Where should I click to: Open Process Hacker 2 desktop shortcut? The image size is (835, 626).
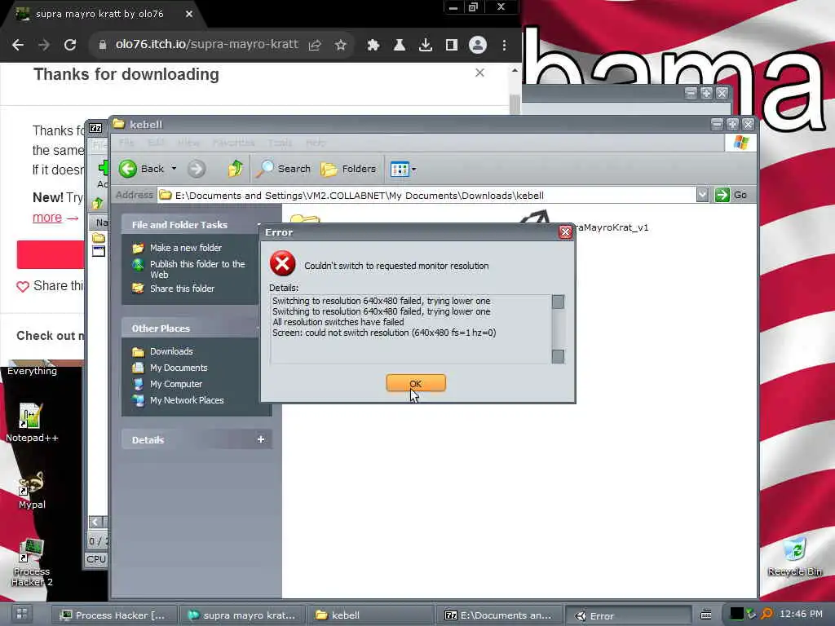(32, 562)
